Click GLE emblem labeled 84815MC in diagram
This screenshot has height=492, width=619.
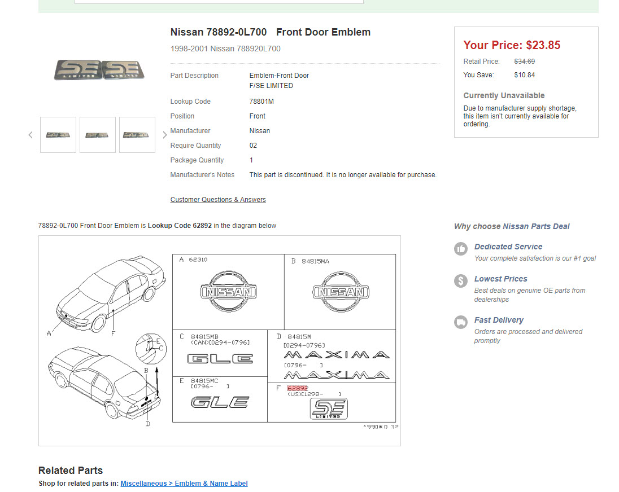tap(220, 402)
